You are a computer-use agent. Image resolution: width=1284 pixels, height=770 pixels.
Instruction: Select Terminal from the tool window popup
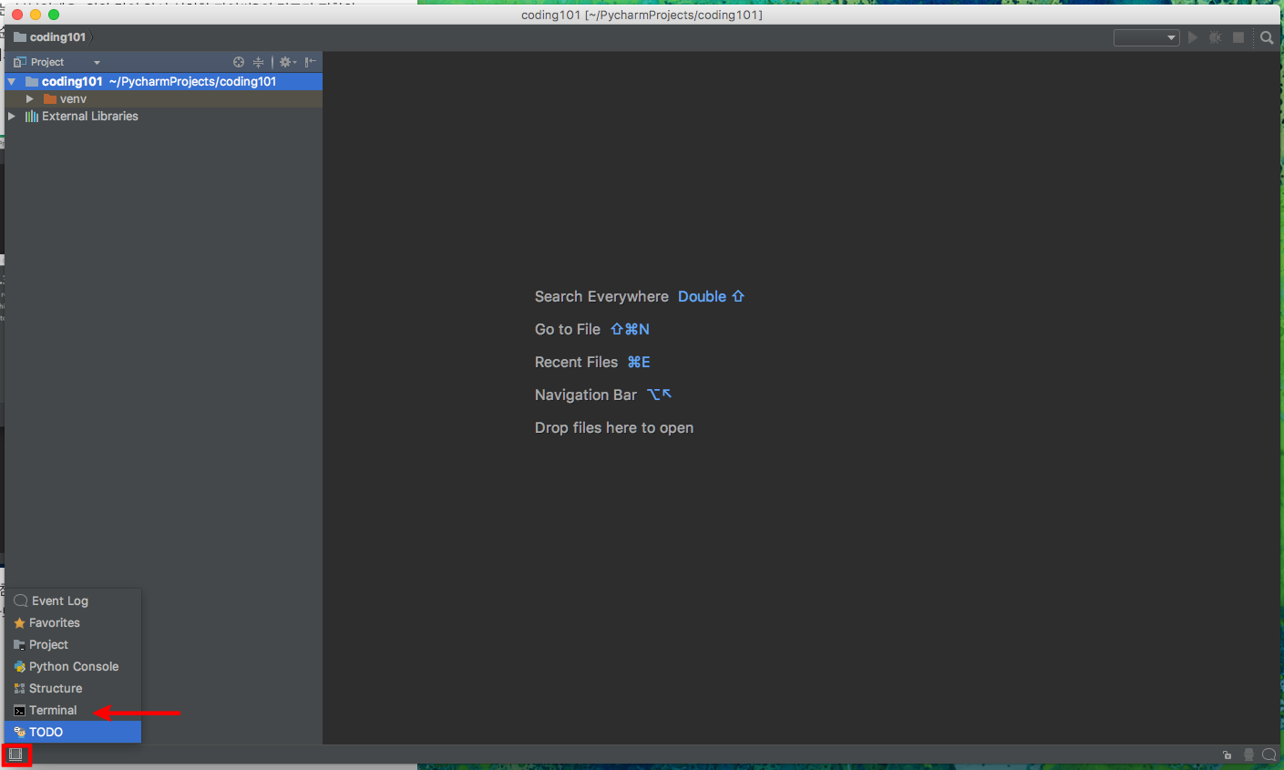(53, 711)
